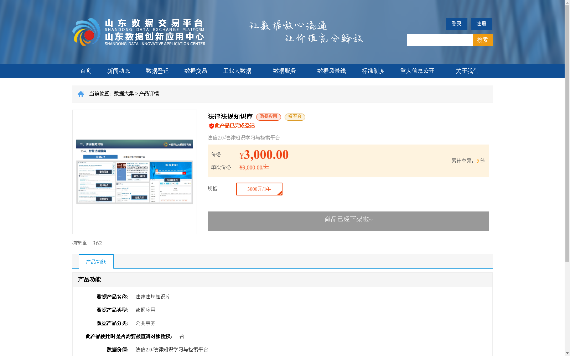Open 关于我们 menu item
Viewport: 570px width, 356px height.
point(467,71)
